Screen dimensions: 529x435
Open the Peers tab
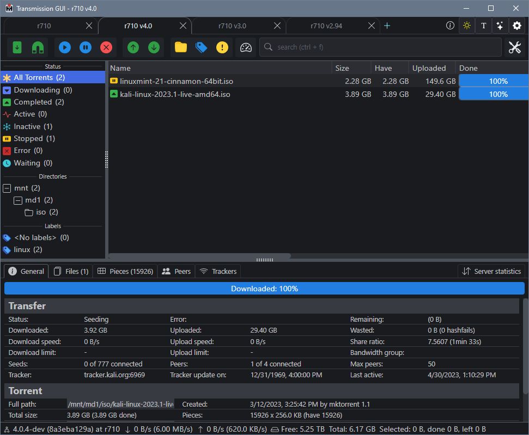(x=175, y=271)
